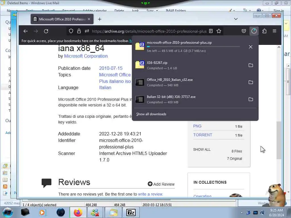291x218 pixels.
Task: Show Office_HB_2010_Italian_x32.exe in its folder
Action: [x=251, y=82]
